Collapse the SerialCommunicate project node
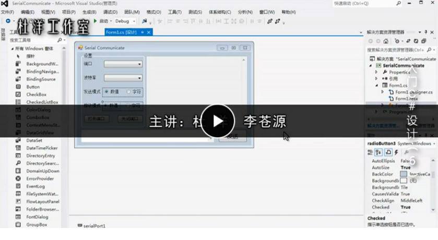Screen dimensions: 438x240 point(371,66)
